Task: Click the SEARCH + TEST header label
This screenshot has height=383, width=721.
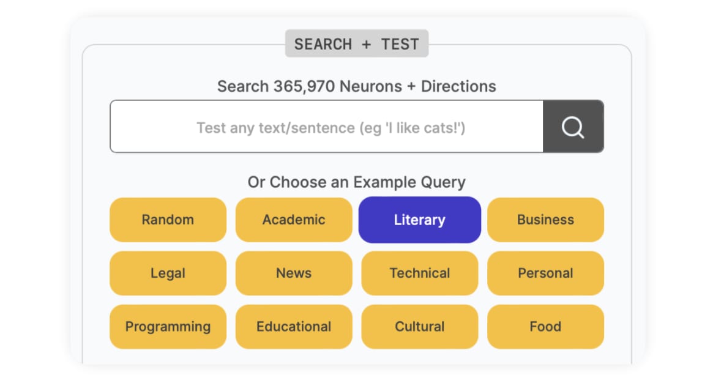Action: click(x=357, y=43)
